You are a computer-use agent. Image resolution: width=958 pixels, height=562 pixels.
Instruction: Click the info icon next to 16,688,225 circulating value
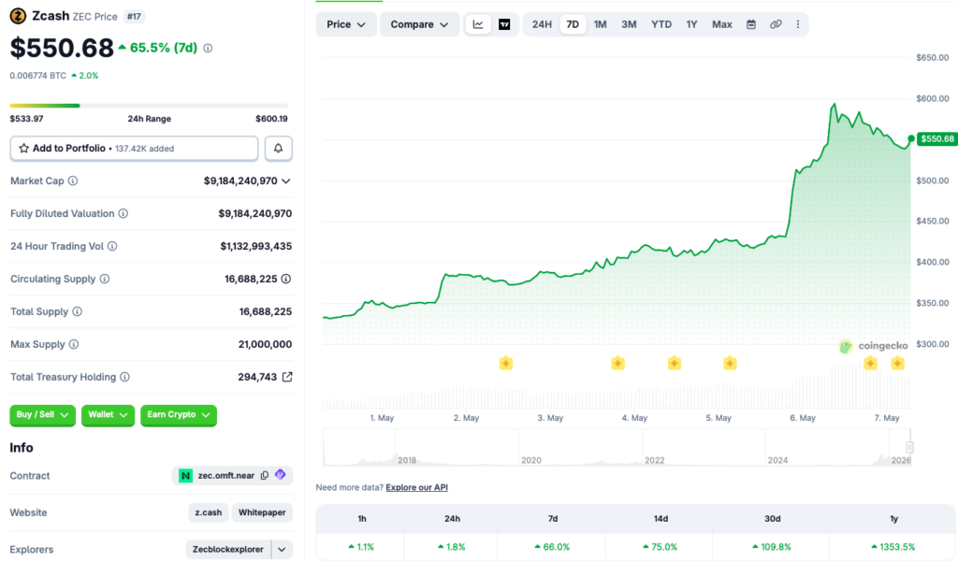point(286,280)
